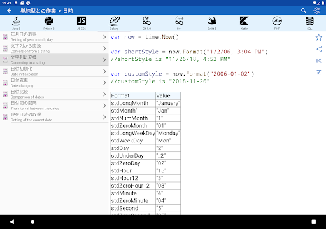Open the Golang tab
Screen dimensions: 326x229
[114, 23]
